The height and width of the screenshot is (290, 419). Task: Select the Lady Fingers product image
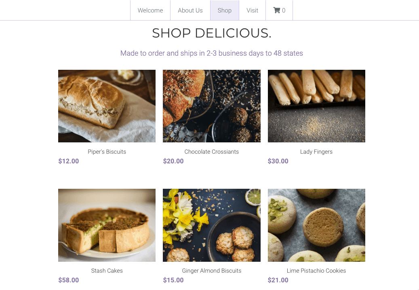(316, 106)
